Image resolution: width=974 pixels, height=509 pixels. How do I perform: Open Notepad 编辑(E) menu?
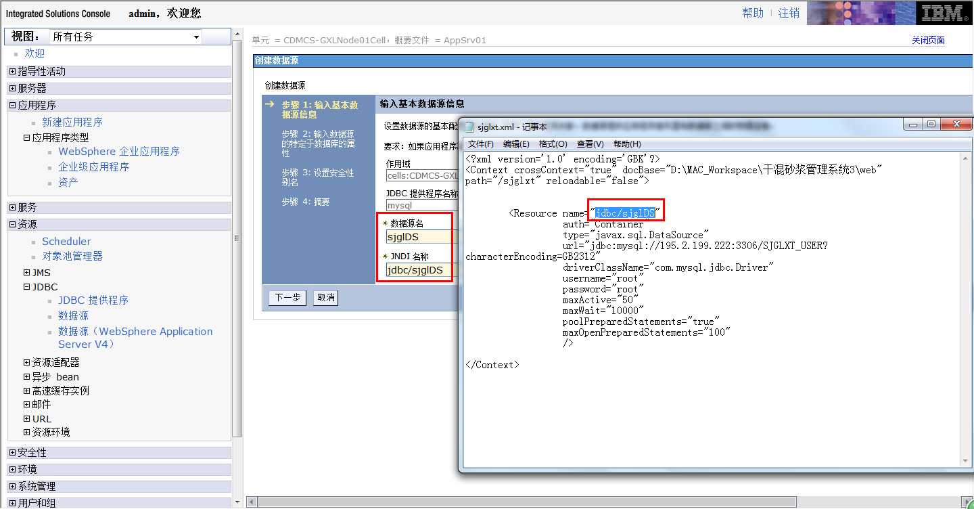[x=516, y=144]
